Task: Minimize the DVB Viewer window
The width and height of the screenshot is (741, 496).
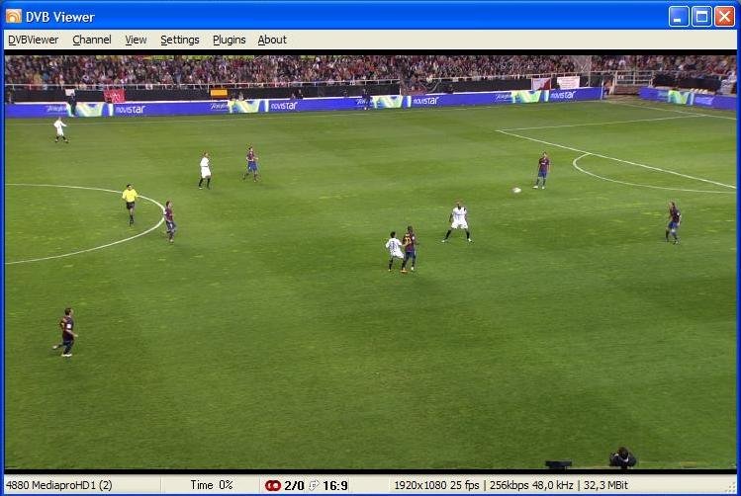Action: [x=678, y=16]
